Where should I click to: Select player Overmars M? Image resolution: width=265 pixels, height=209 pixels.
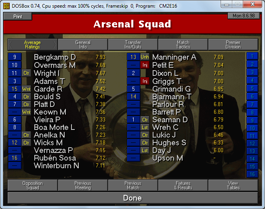click(x=55, y=65)
